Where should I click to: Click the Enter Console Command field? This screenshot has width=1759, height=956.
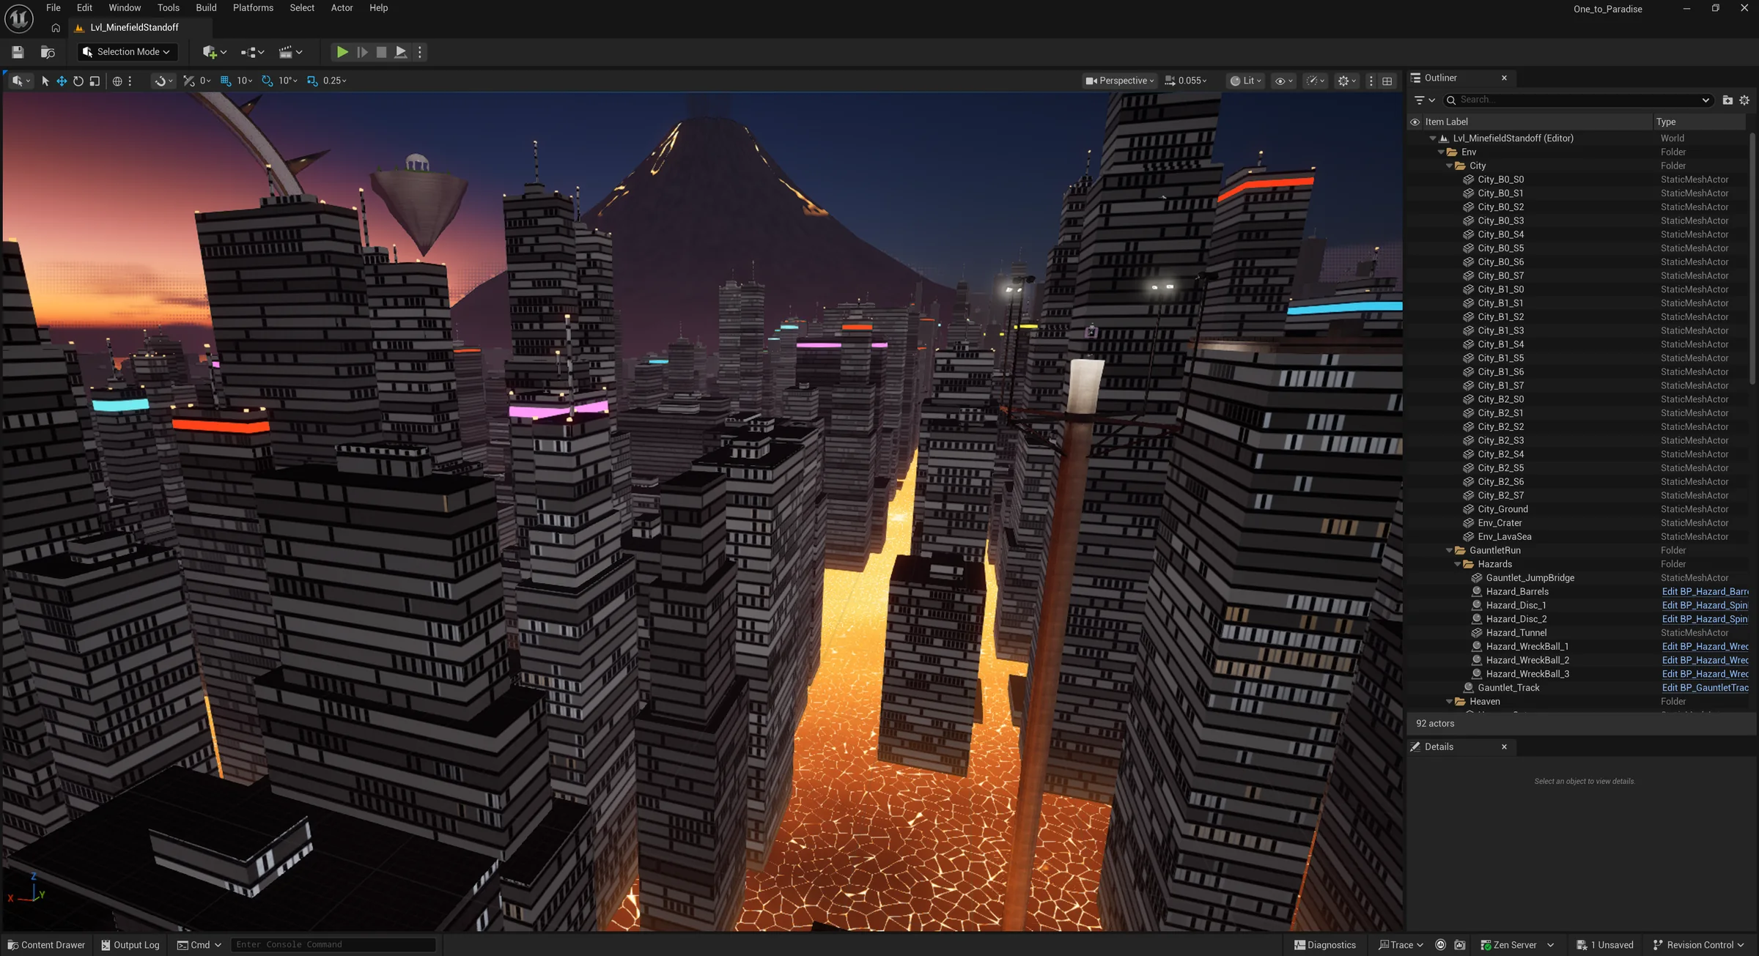333,945
